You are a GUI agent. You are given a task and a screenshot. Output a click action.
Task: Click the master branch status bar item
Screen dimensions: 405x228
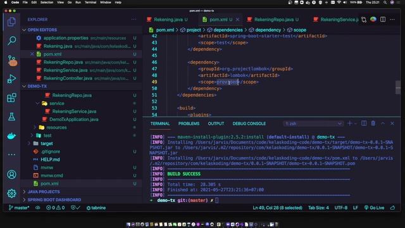tap(19, 208)
